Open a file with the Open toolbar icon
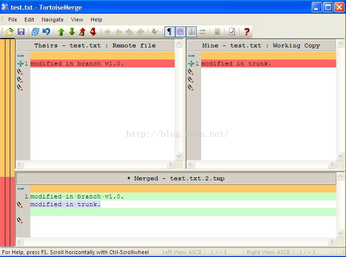 [10, 32]
